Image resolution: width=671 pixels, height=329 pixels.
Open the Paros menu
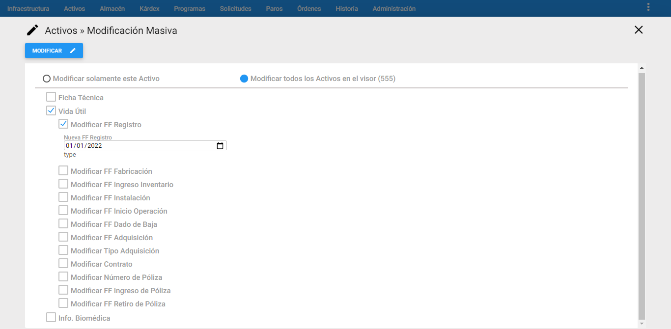[274, 8]
